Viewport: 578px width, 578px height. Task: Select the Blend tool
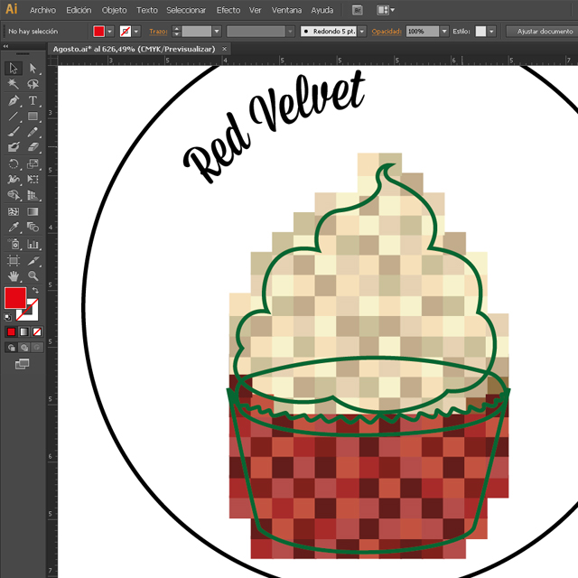point(33,227)
